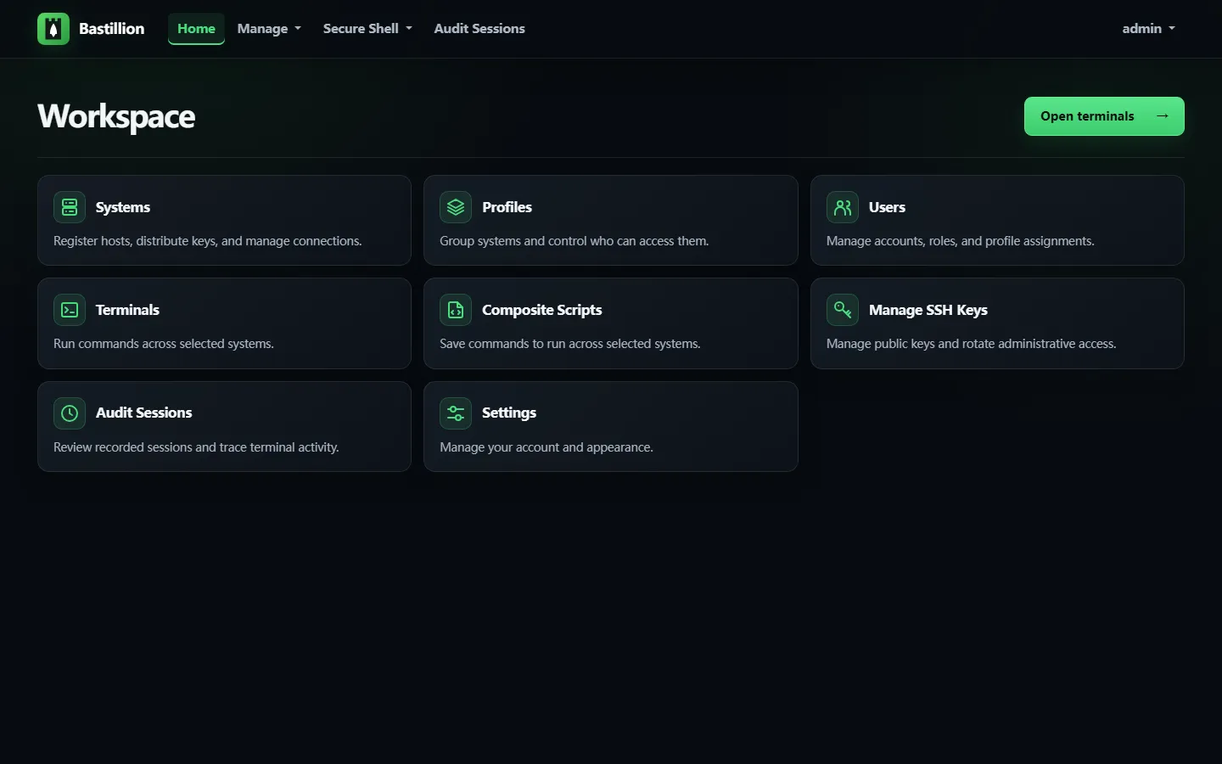Screen dimensions: 1222x764
Task: Open the Manage SSH Keys card title
Action: click(x=928, y=310)
